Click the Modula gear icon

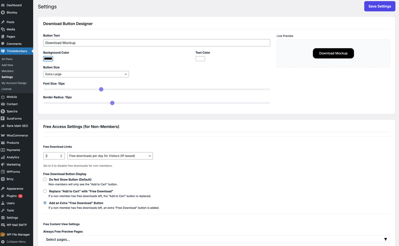point(3,97)
